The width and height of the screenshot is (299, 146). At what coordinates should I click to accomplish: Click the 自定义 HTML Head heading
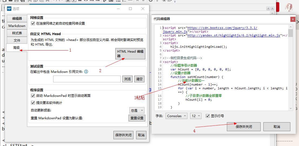(x=46, y=34)
